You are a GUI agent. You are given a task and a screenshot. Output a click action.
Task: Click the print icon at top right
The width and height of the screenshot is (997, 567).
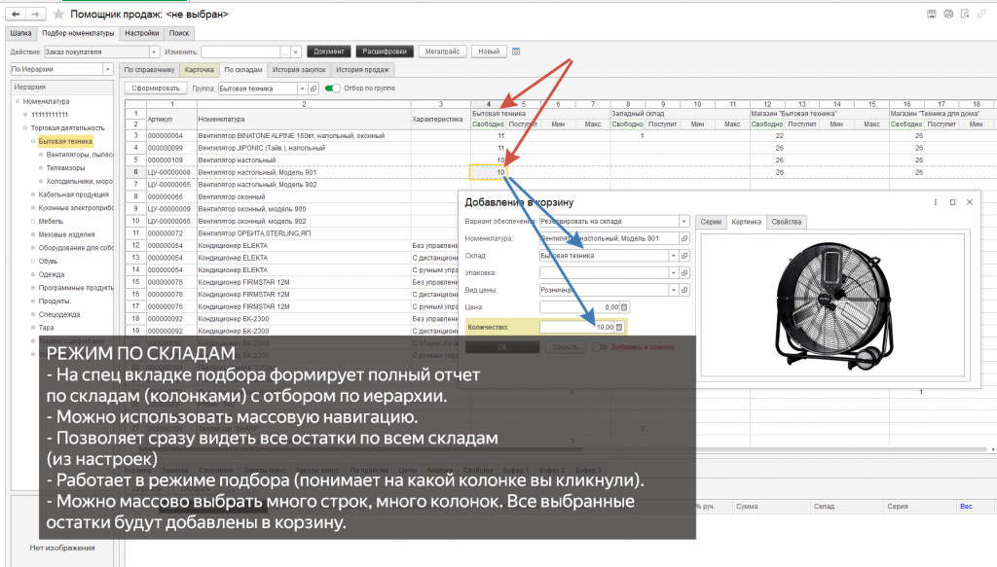(x=948, y=14)
